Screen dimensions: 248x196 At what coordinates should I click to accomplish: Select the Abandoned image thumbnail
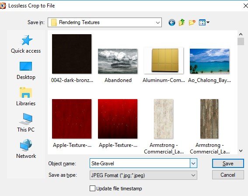pyautogui.click(x=118, y=61)
